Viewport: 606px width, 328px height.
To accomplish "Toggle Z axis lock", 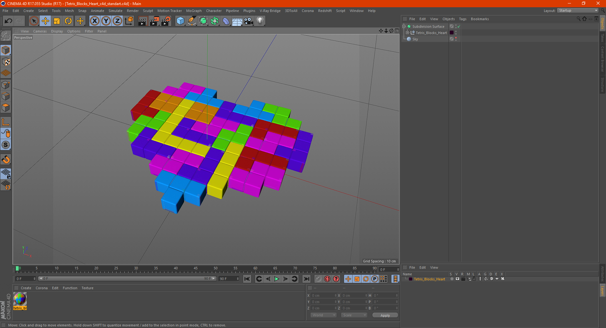I will pos(117,21).
